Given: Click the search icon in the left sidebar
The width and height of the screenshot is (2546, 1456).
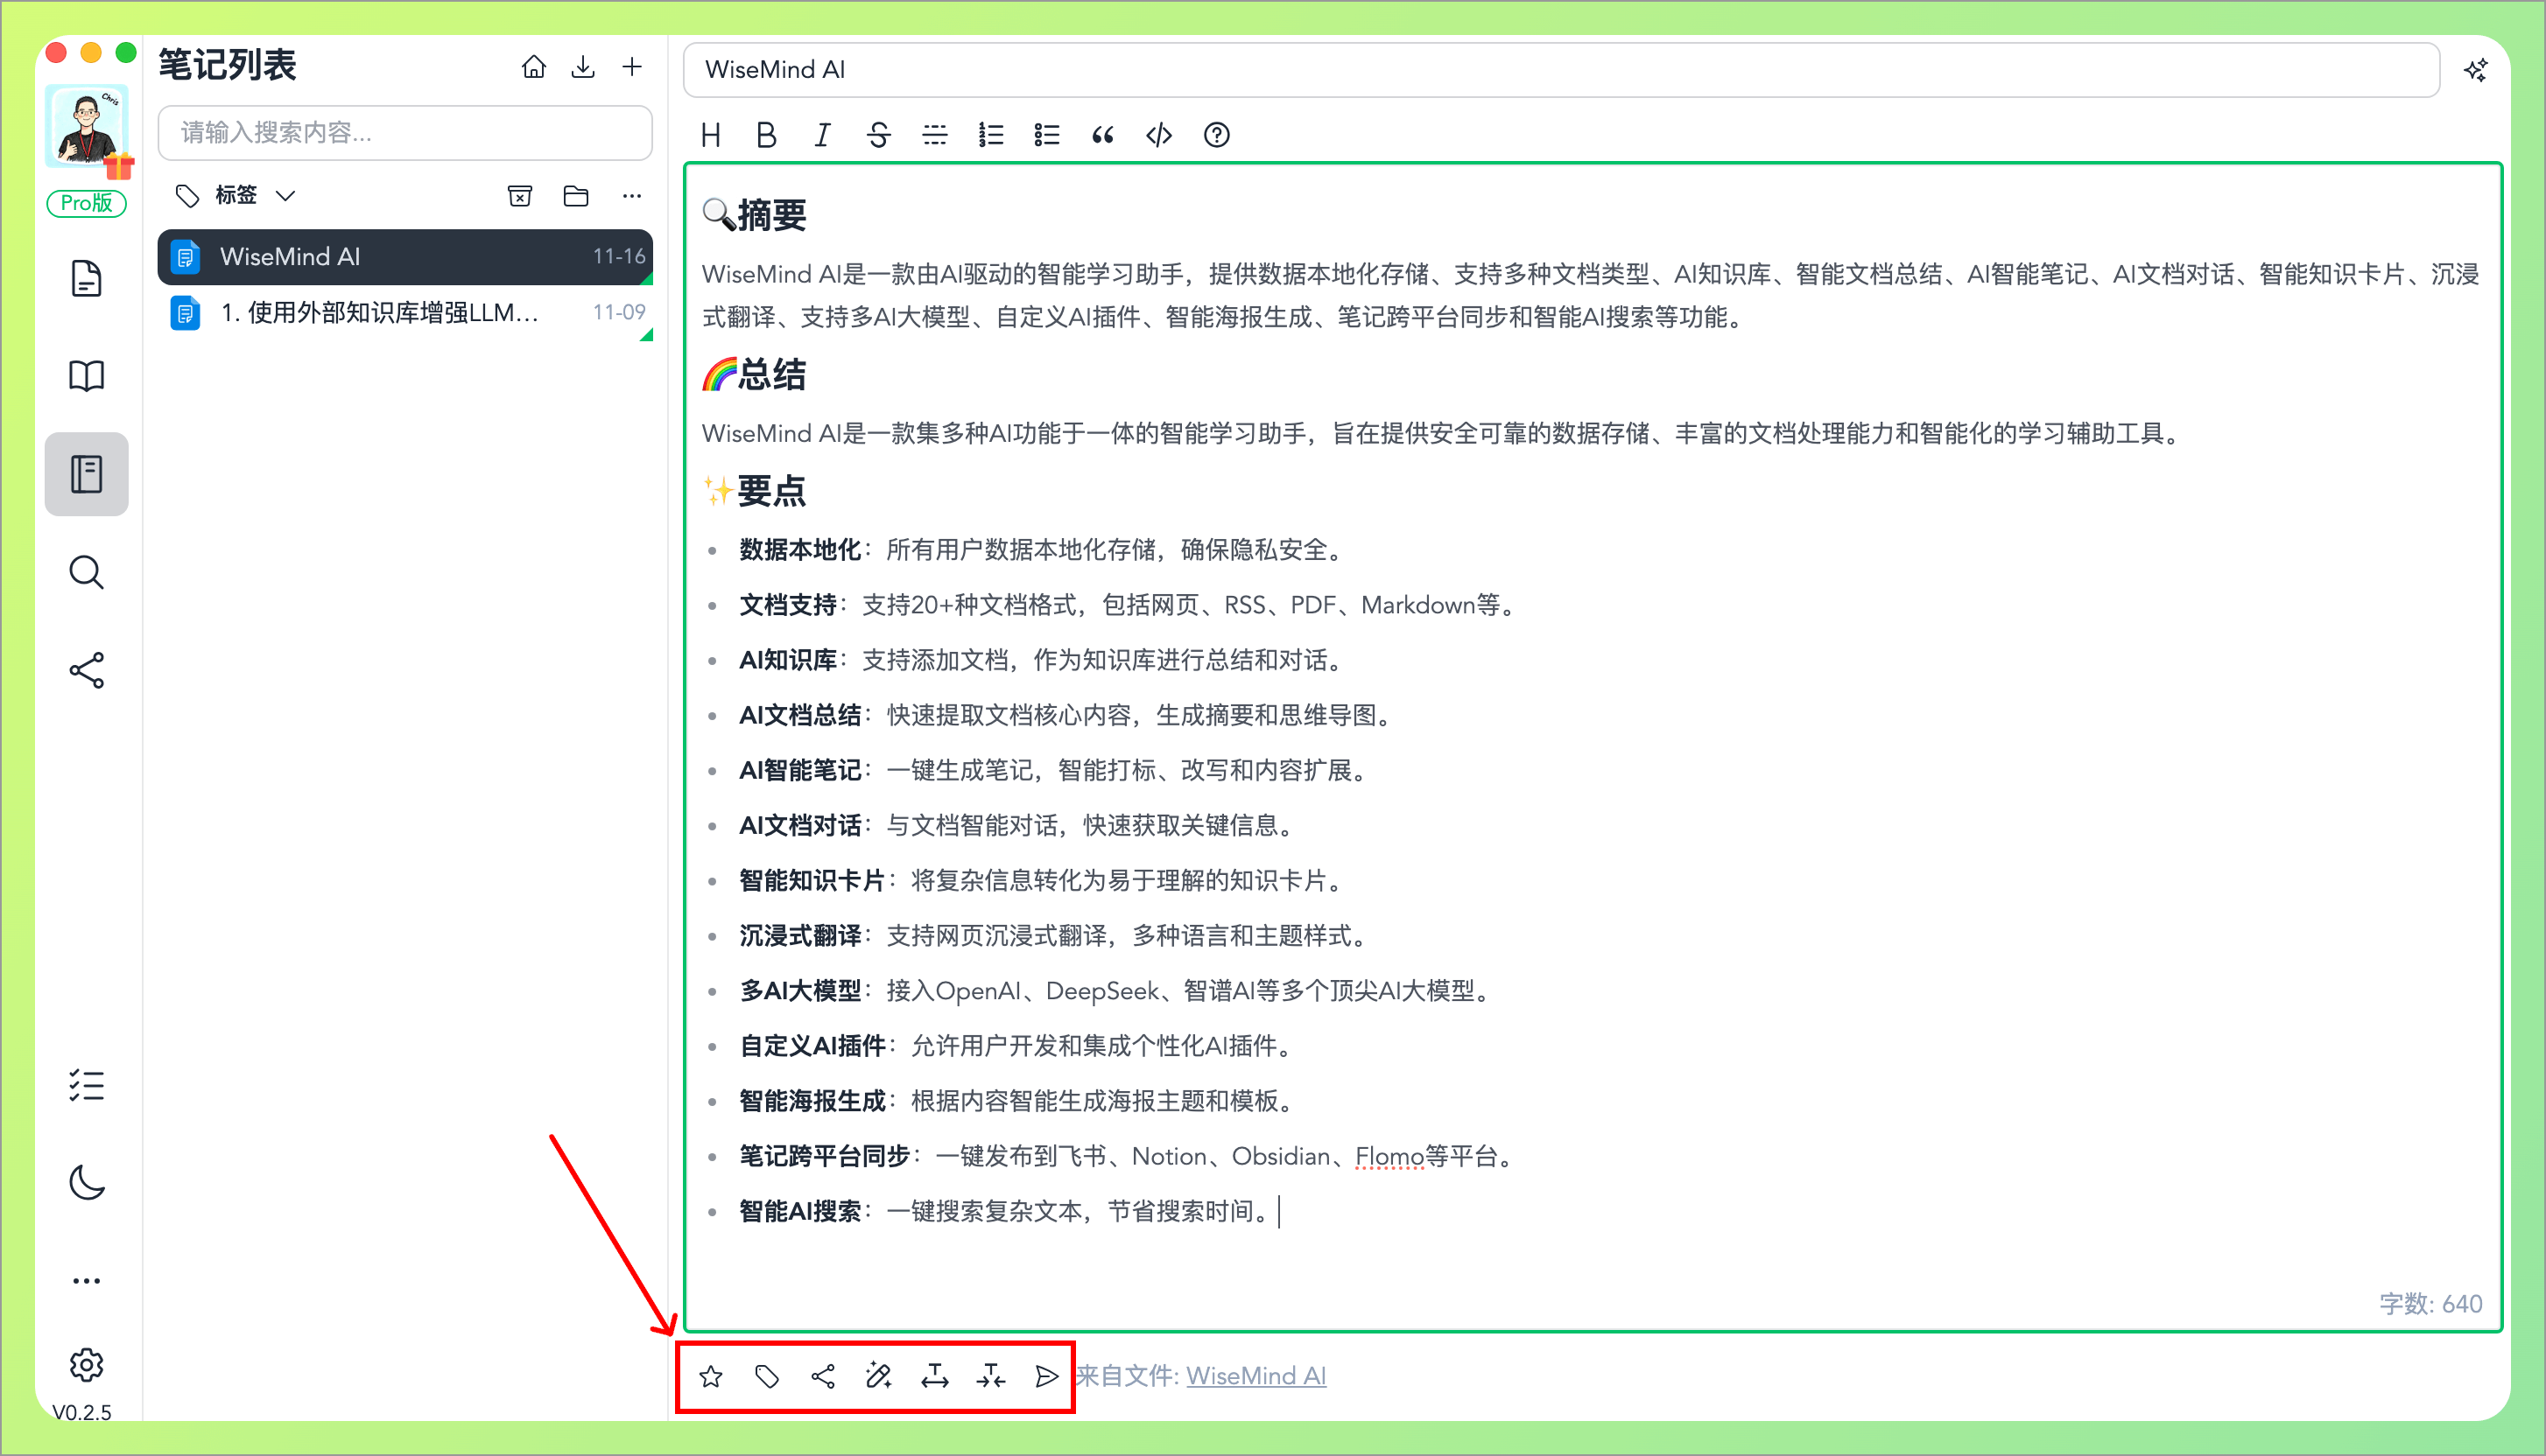Looking at the screenshot, I should [x=87, y=572].
